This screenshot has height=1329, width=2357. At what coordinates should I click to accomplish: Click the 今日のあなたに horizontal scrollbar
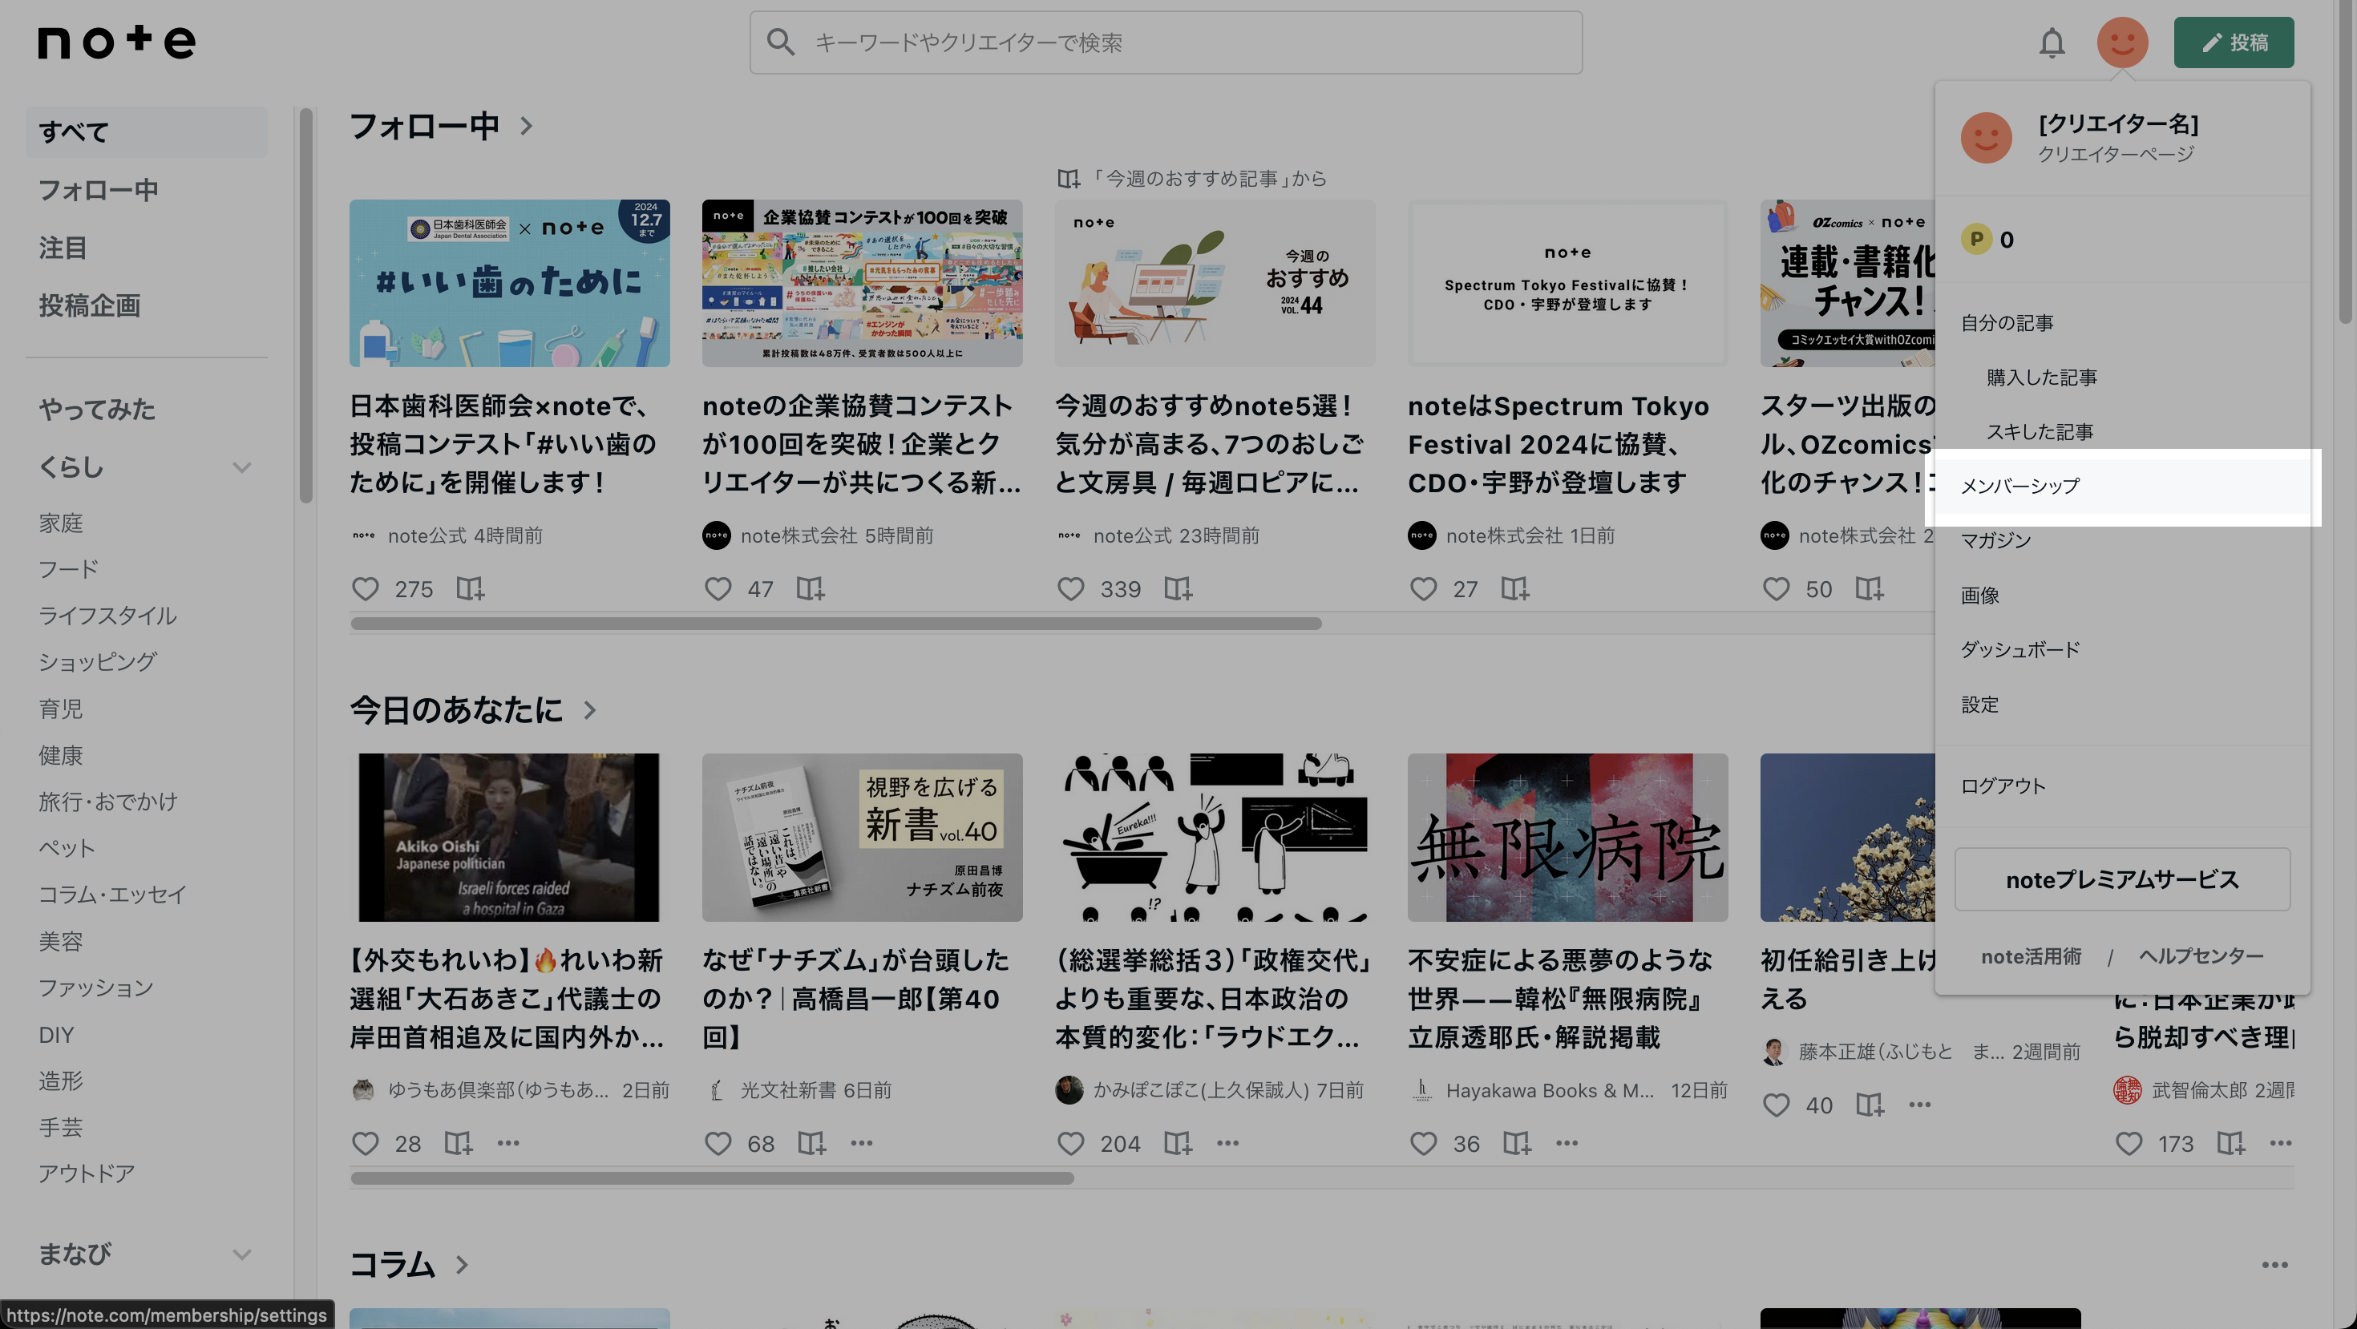point(712,1178)
